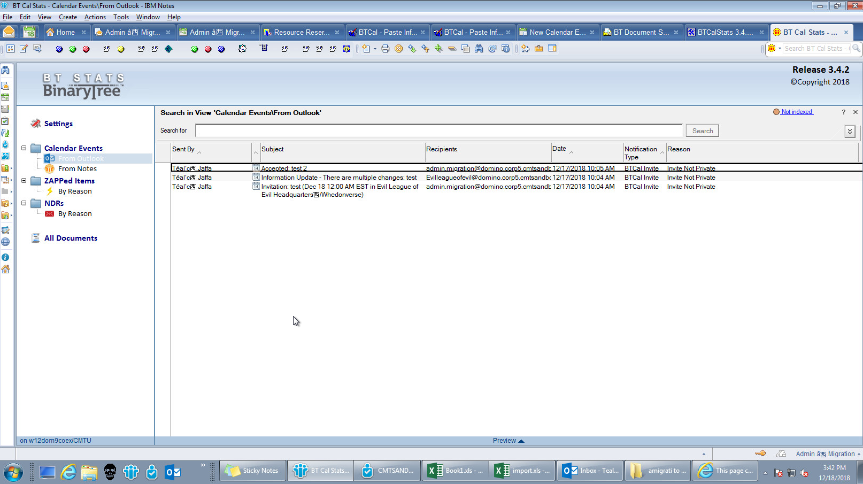Expand the Preview pane arrow
Image resolution: width=863 pixels, height=484 pixels.
(521, 441)
